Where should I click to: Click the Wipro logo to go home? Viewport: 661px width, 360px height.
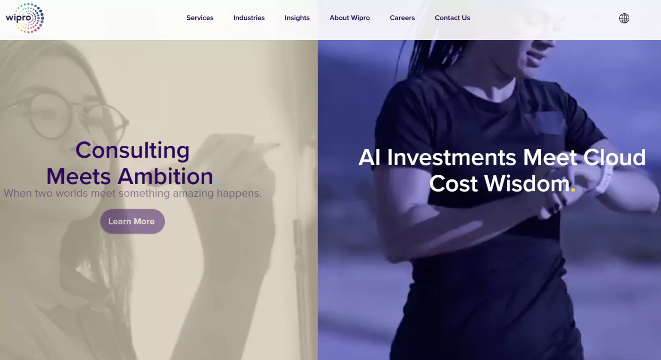tap(25, 18)
